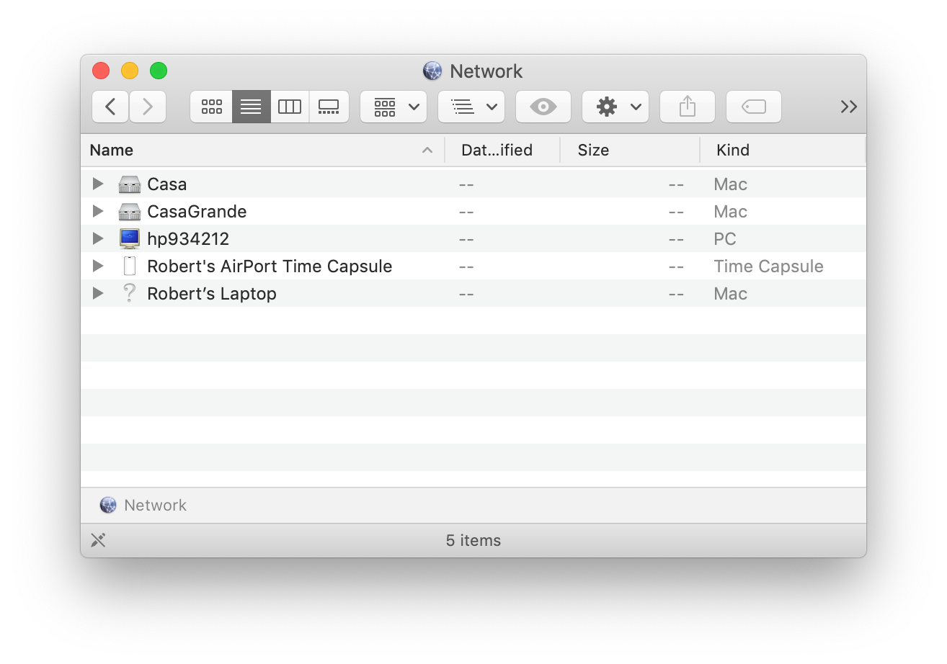The image size is (947, 664).
Task: Click the PC kind cell
Action: (x=725, y=239)
